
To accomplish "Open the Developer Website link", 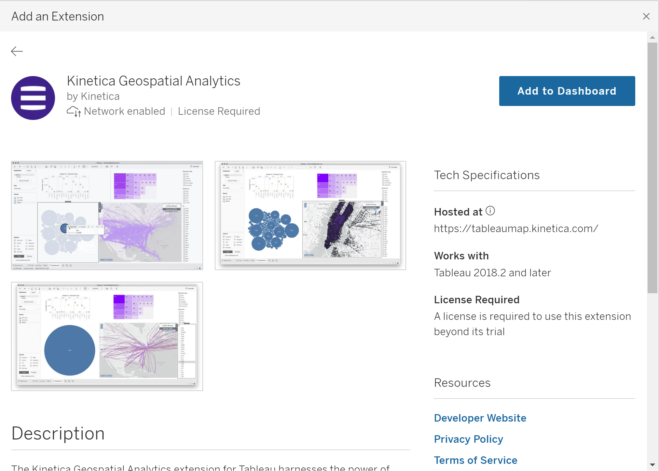I will (480, 418).
